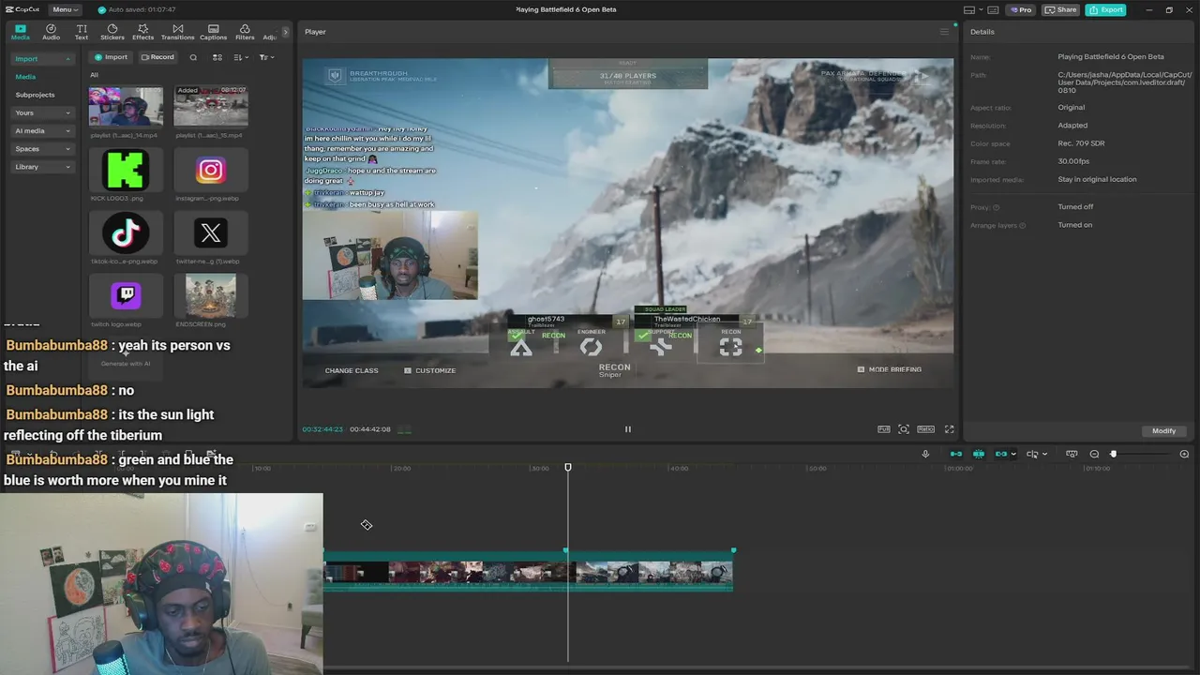1200x675 pixels.
Task: Open the CapCut Menu dropdown
Action: (x=65, y=9)
